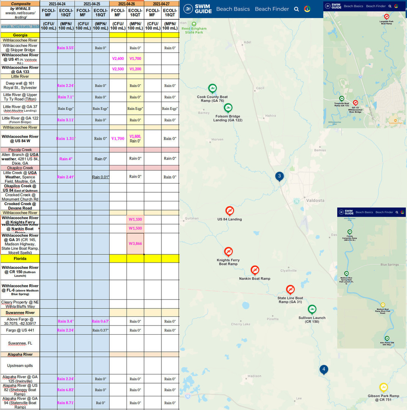The height and width of the screenshot is (410, 407).
Task: Click search icon in lower inset map header
Action: 397,212
